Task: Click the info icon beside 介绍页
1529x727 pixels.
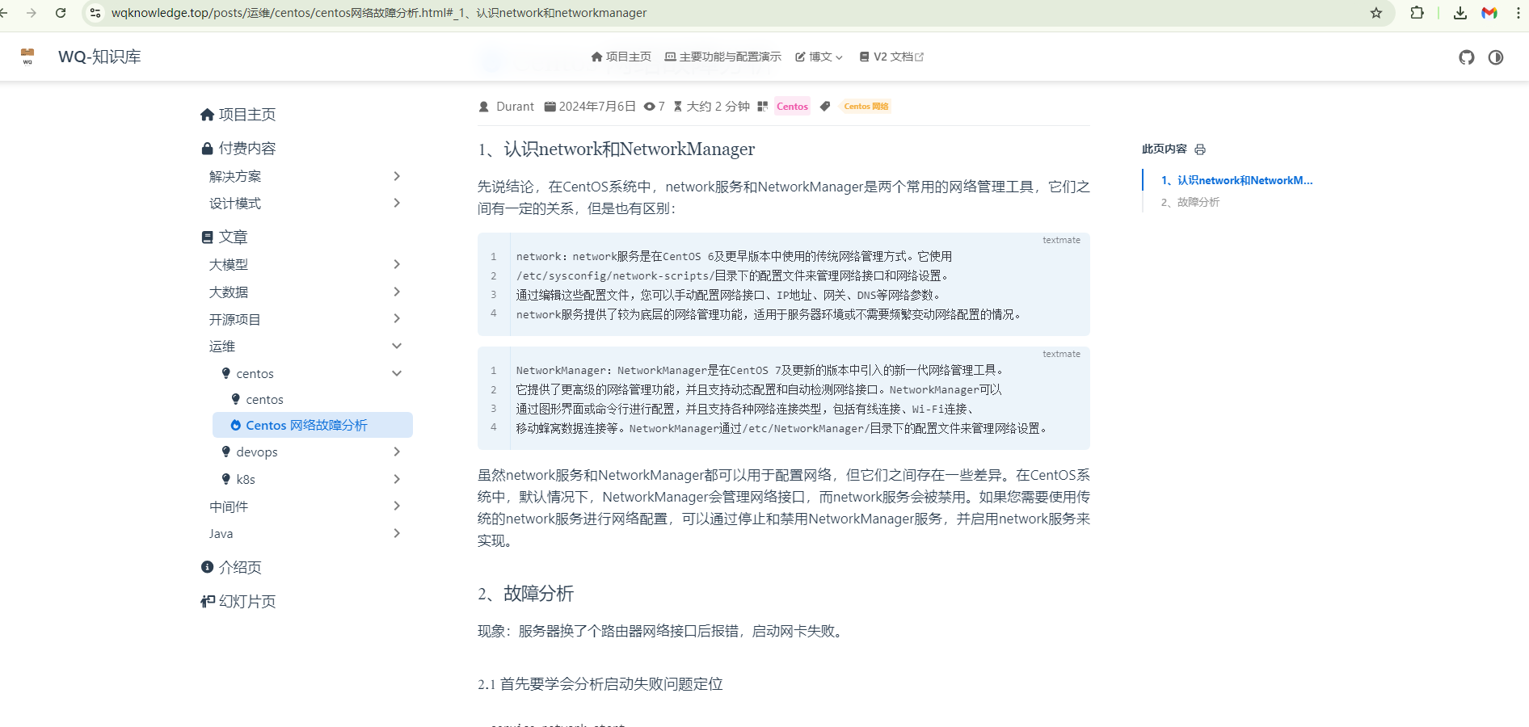Action: point(208,567)
